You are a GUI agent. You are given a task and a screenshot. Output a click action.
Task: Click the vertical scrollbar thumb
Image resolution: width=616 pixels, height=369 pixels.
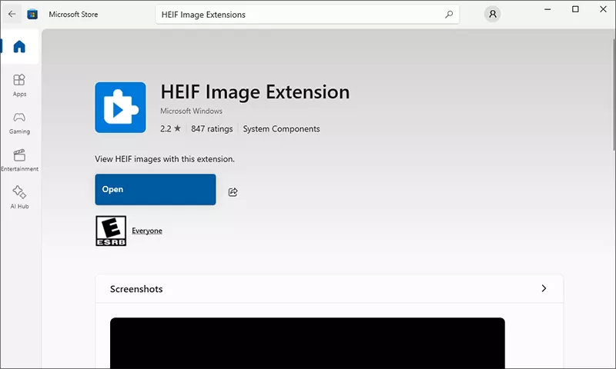614,94
